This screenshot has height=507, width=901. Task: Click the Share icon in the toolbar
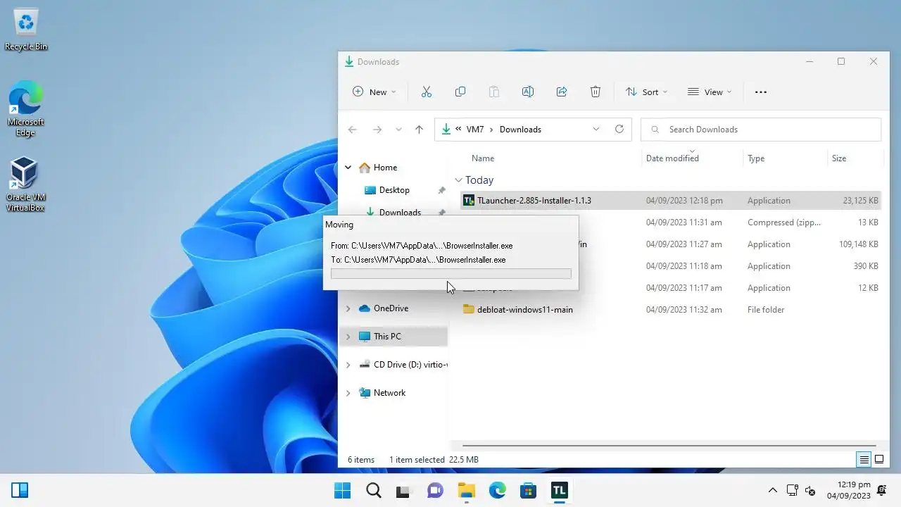pyautogui.click(x=562, y=92)
